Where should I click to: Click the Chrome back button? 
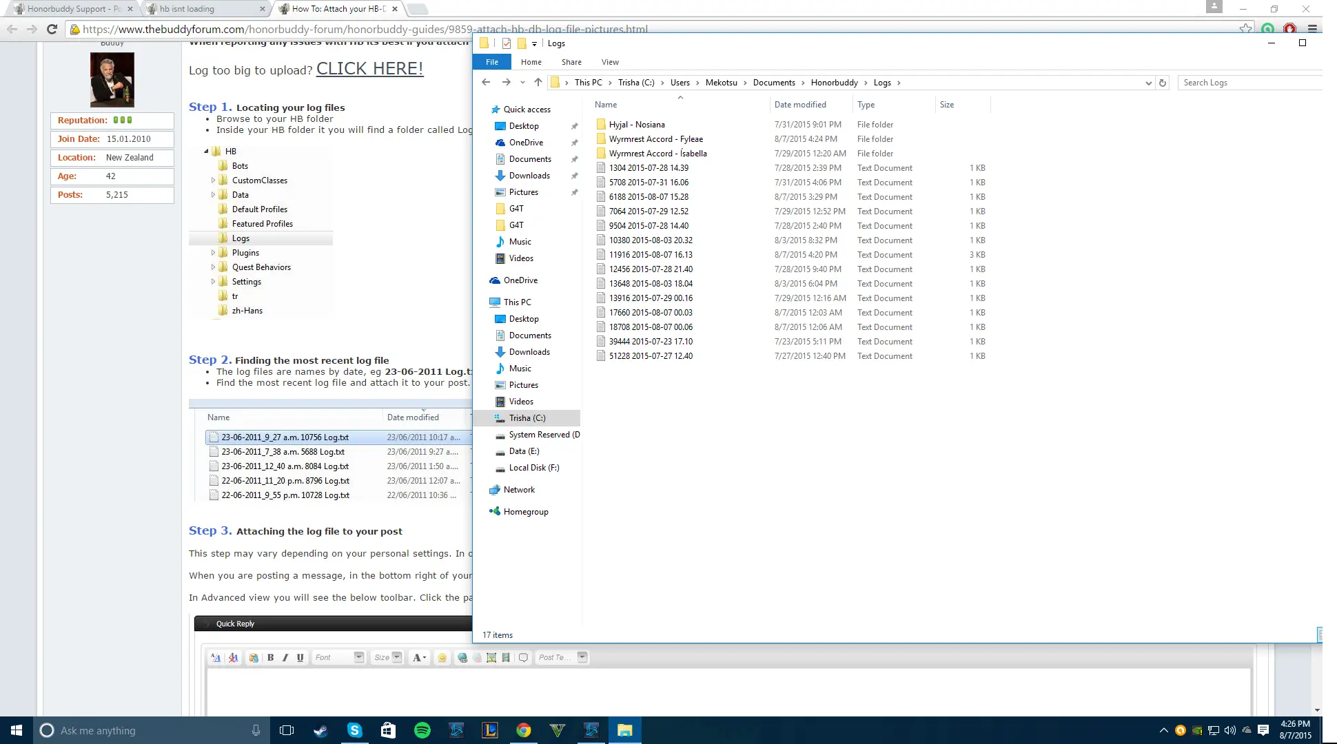click(x=12, y=29)
